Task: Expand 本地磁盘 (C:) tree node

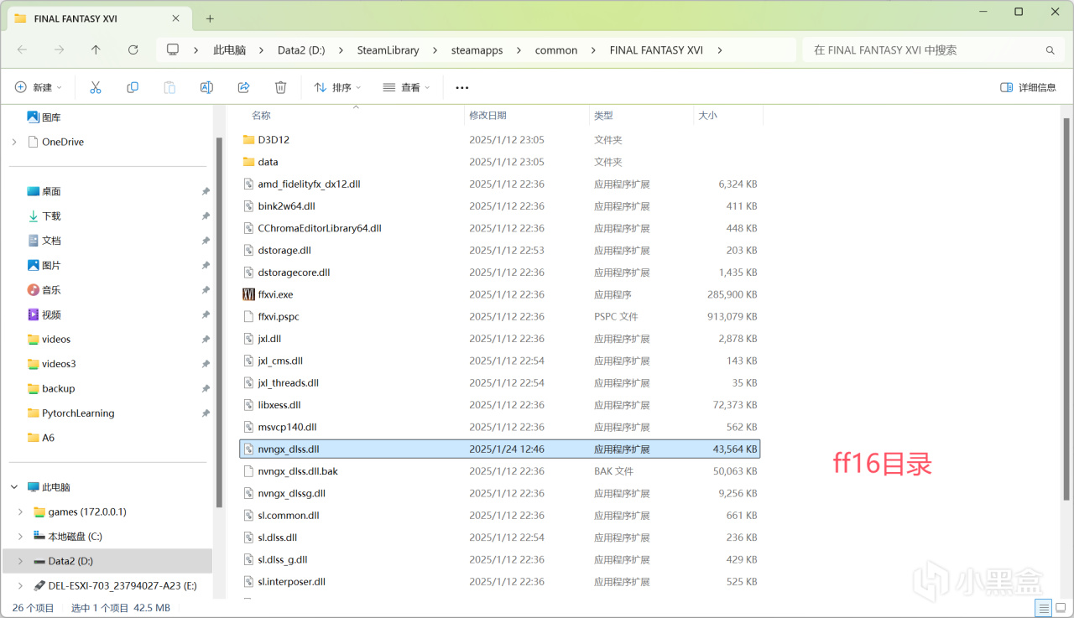Action: (x=21, y=537)
